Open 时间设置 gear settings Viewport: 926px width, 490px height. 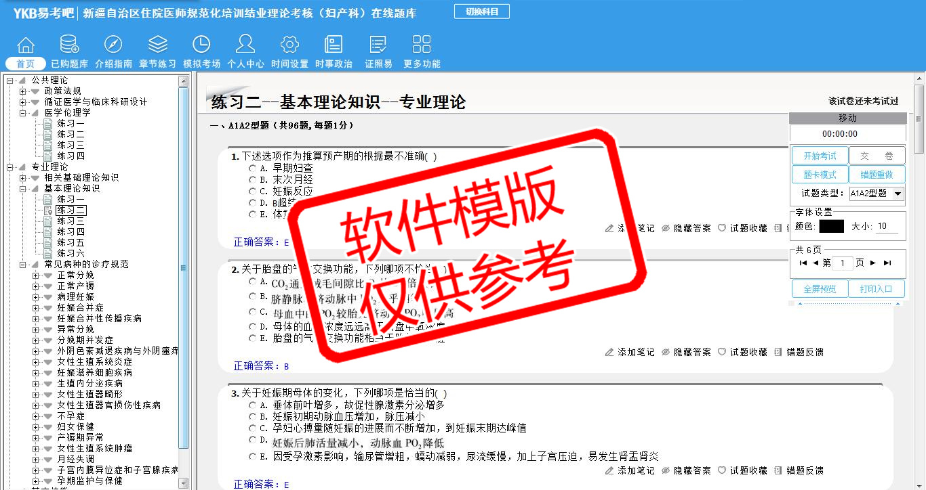289,45
